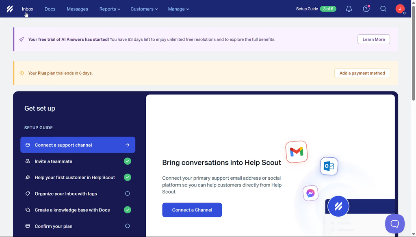Expand the Customers dropdown menu
Image resolution: width=416 pixels, height=237 pixels.
coord(144,9)
